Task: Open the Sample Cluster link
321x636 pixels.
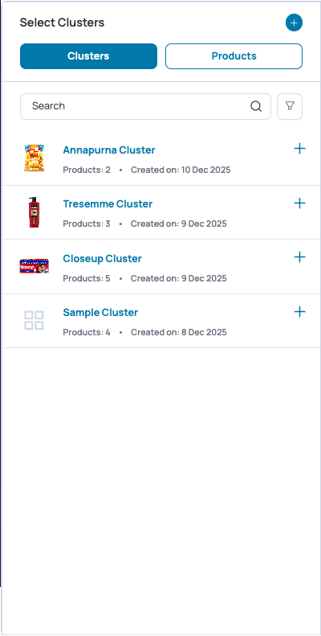Action: pos(100,312)
